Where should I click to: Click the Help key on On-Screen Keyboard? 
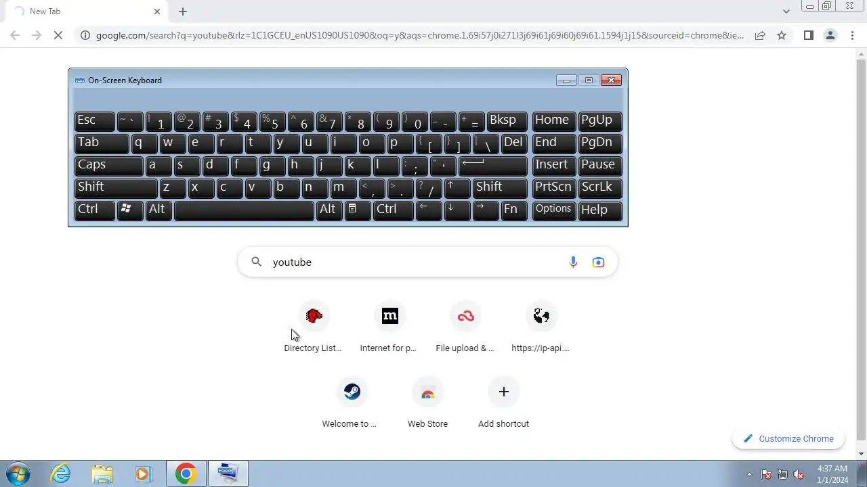[x=600, y=210]
